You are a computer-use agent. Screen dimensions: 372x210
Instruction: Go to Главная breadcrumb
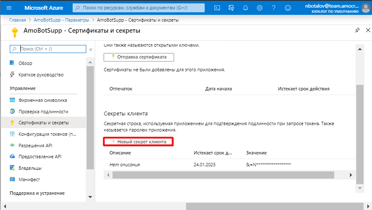(17, 20)
